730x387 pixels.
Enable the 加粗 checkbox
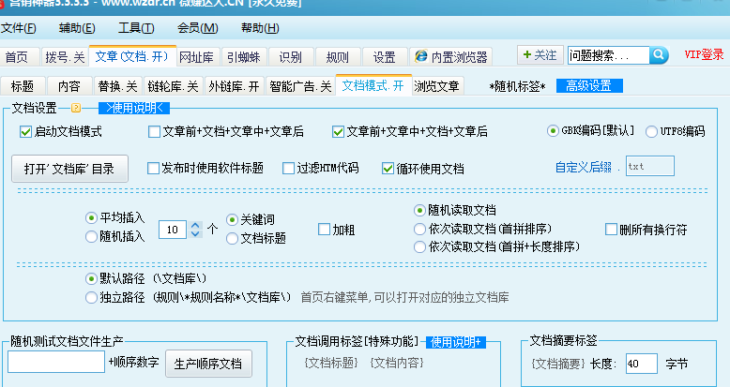(x=336, y=230)
